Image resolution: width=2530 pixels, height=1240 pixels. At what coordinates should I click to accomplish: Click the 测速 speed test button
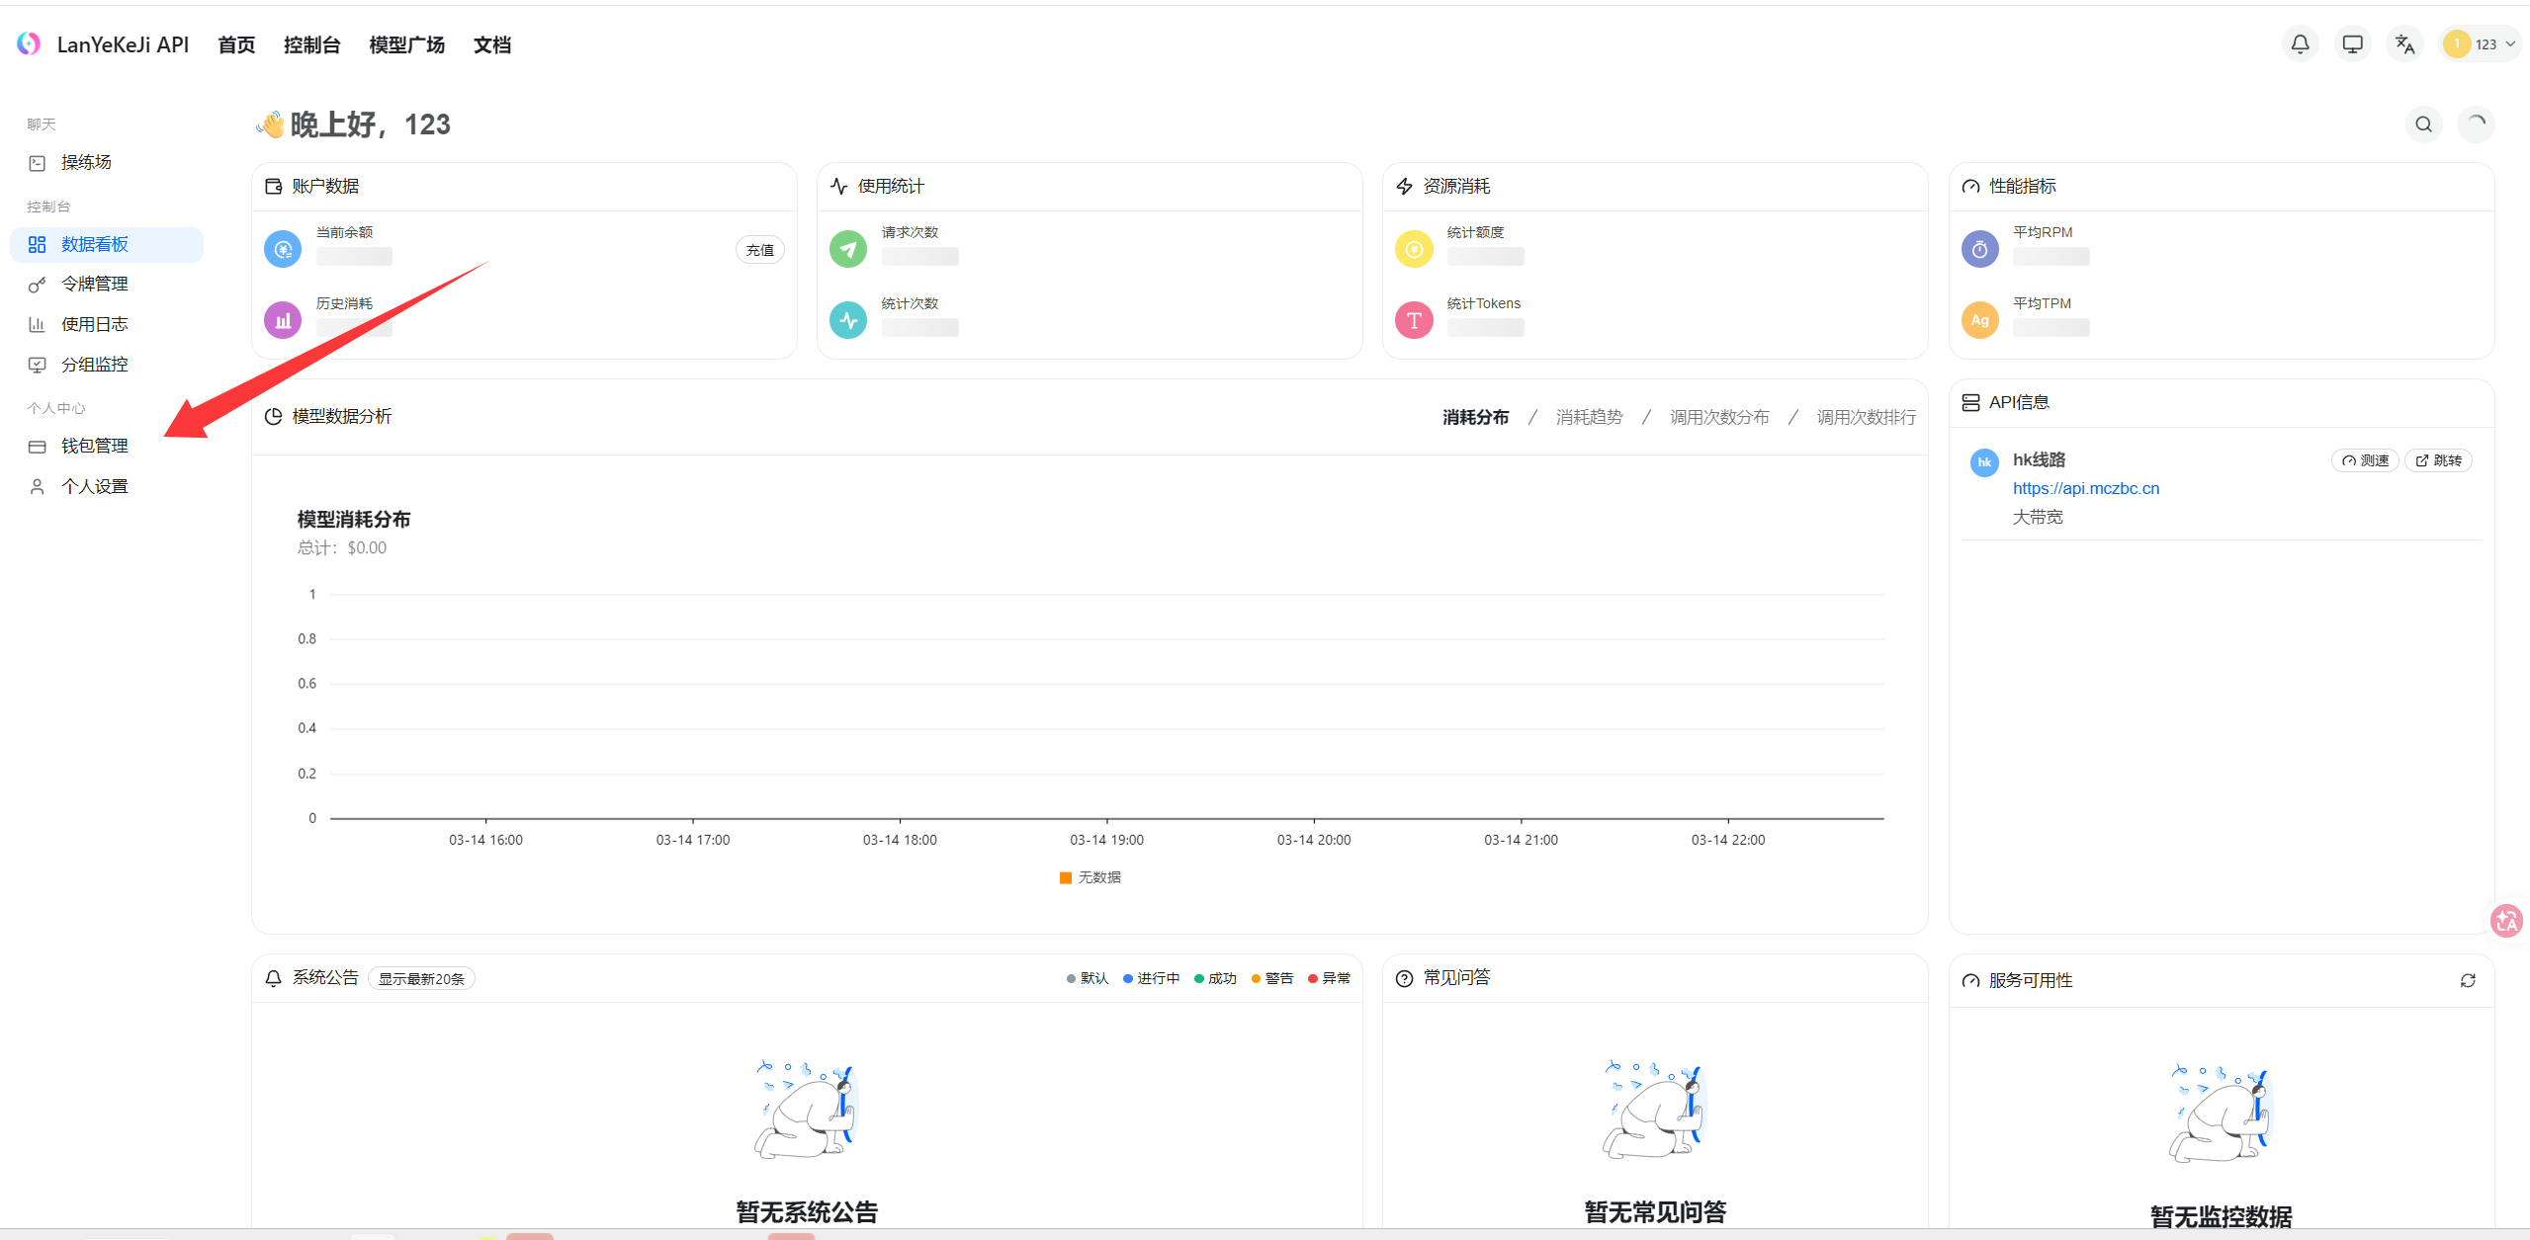coord(2365,461)
